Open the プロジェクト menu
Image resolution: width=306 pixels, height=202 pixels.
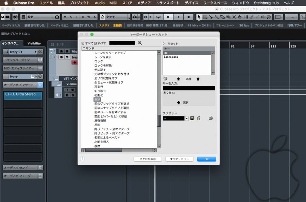tap(80, 3)
